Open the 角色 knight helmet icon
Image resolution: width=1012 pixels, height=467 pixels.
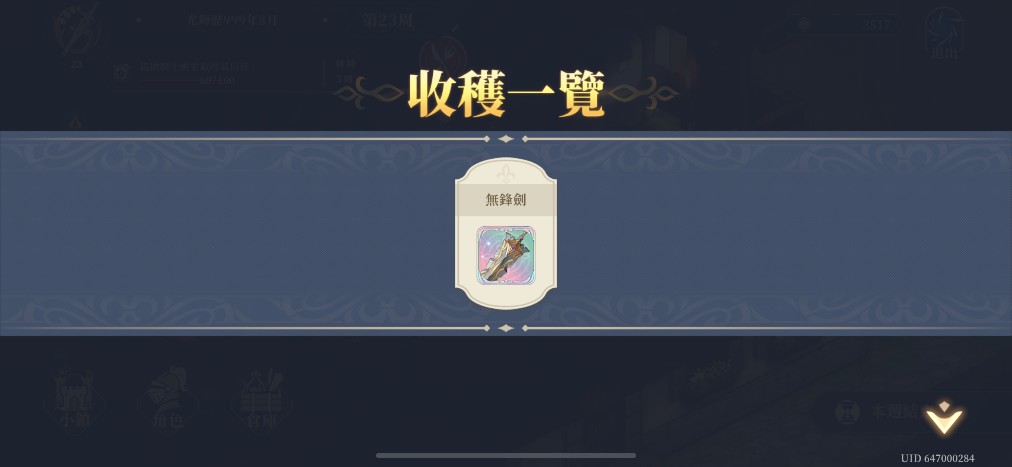(x=168, y=401)
